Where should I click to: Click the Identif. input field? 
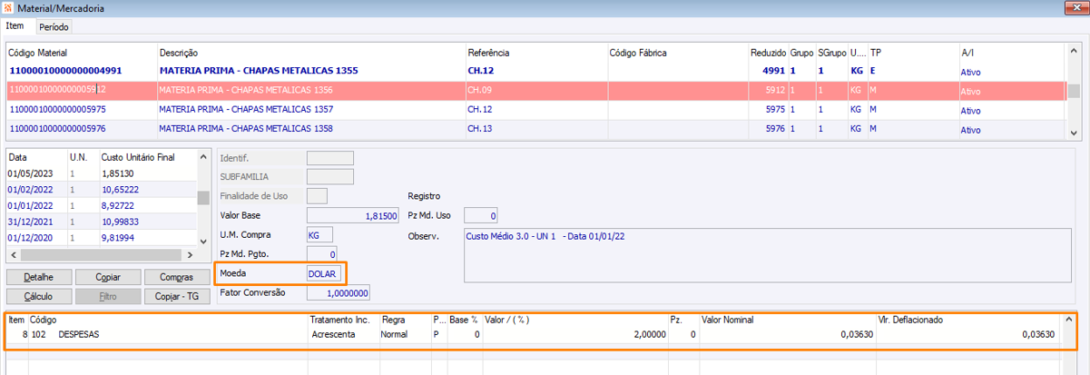pos(330,159)
